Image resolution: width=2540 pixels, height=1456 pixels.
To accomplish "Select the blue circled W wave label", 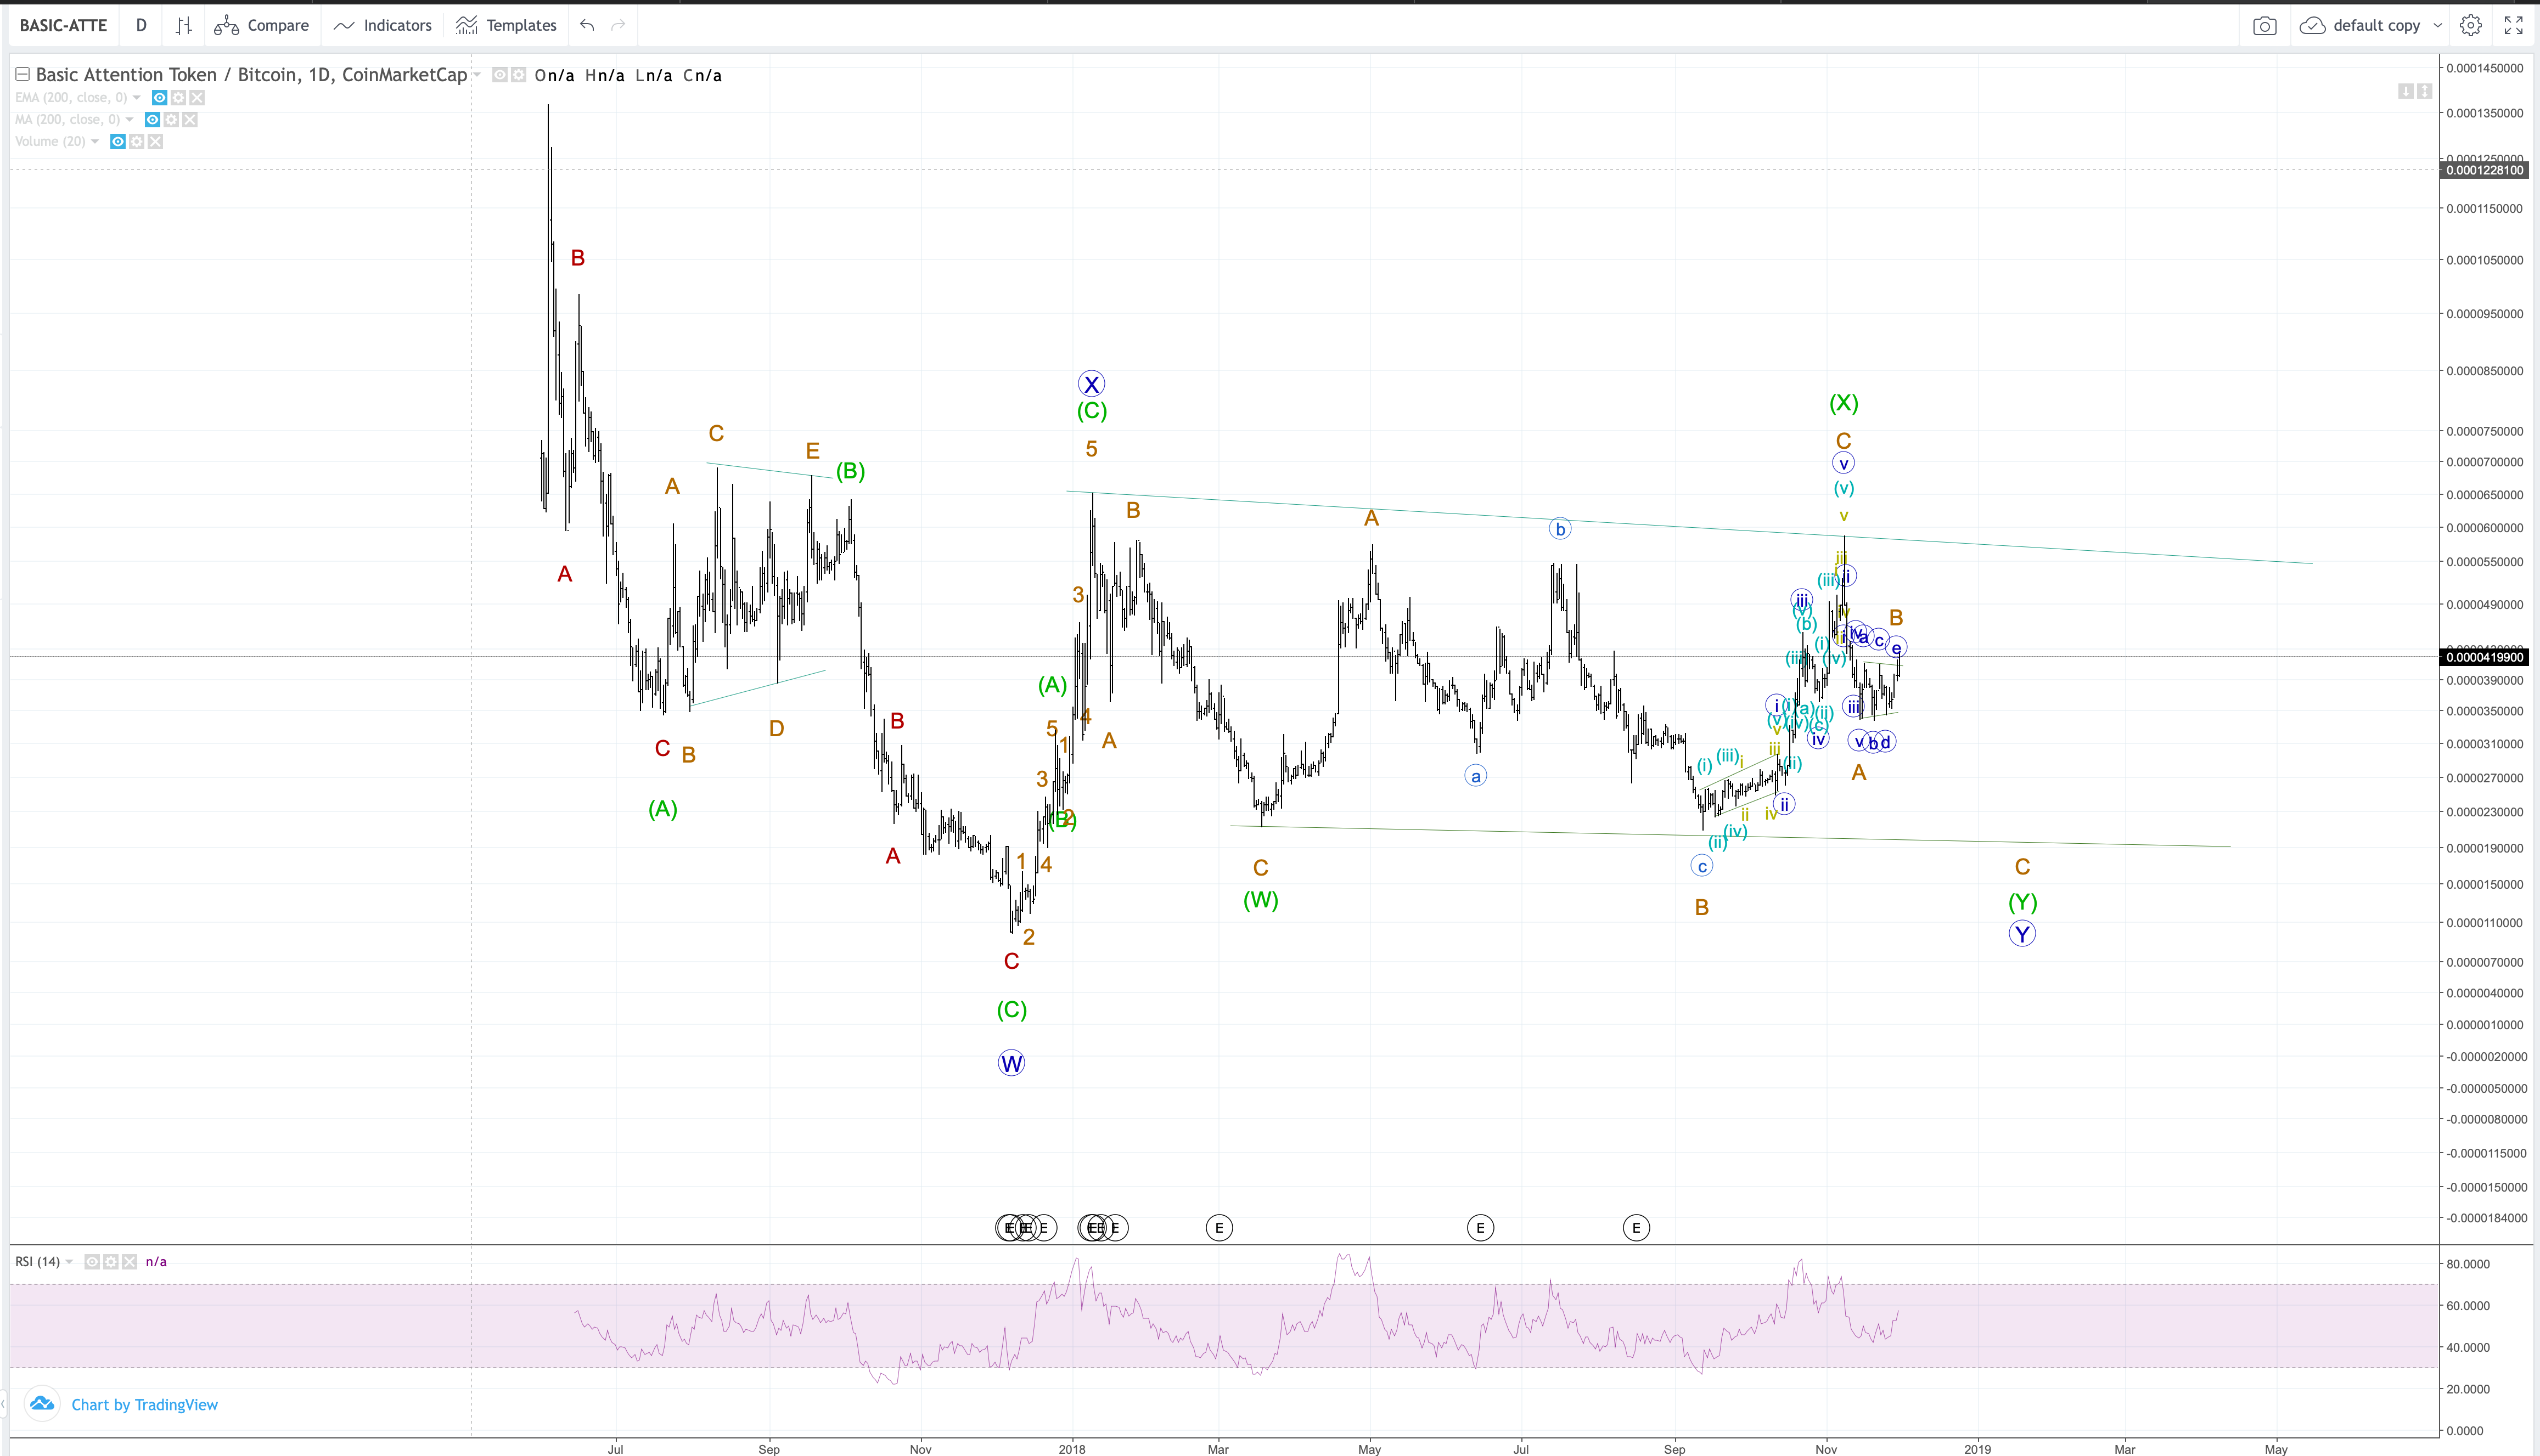I will click(x=1011, y=1064).
